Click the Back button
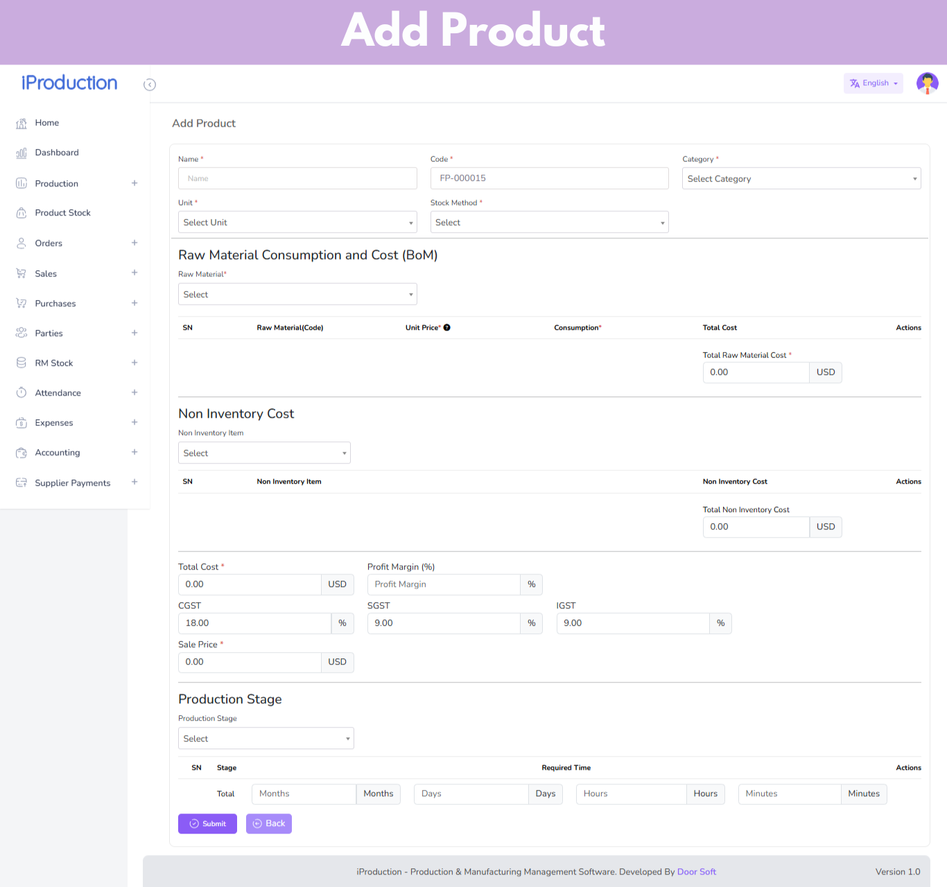This screenshot has width=947, height=887. (268, 823)
